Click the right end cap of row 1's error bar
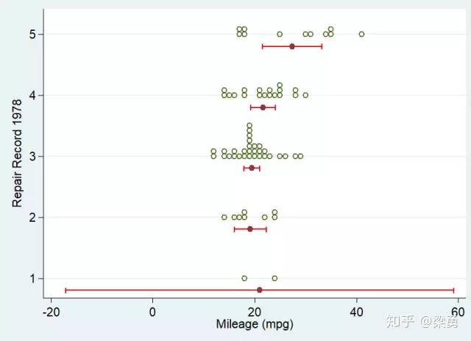Viewport: 471px width, 341px height. [453, 290]
